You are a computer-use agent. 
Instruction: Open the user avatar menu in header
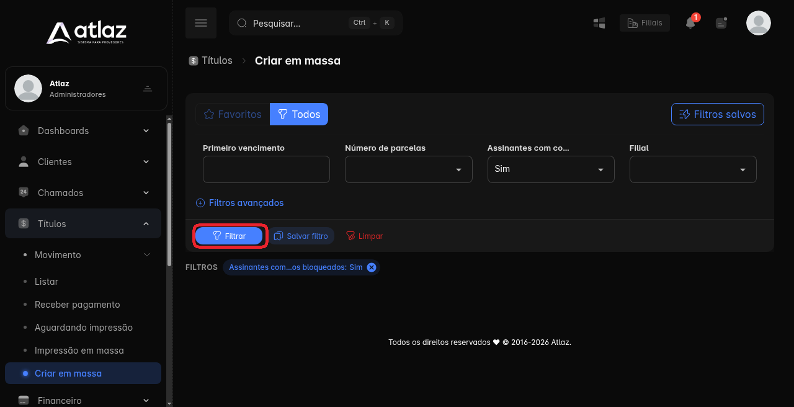758,23
